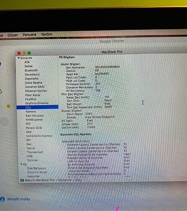Click the Misafir modu profile icon
The width and height of the screenshot is (187, 211).
(3, 199)
